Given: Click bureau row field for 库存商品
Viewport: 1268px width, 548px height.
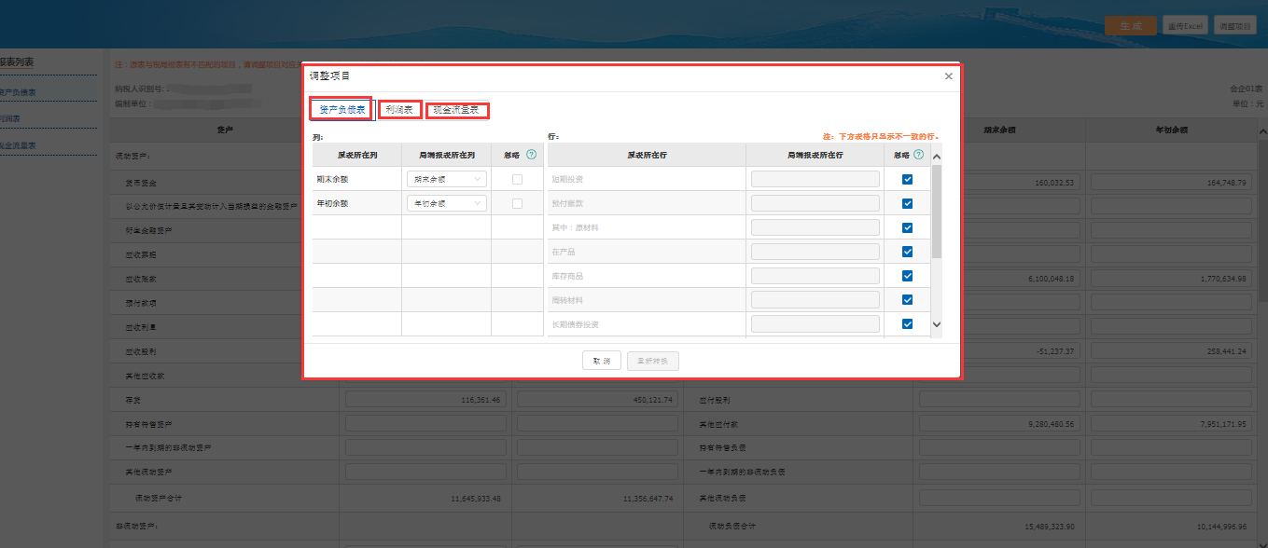Looking at the screenshot, I should coord(815,276).
